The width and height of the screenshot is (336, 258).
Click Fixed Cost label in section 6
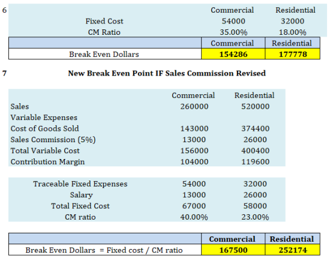click(x=104, y=21)
